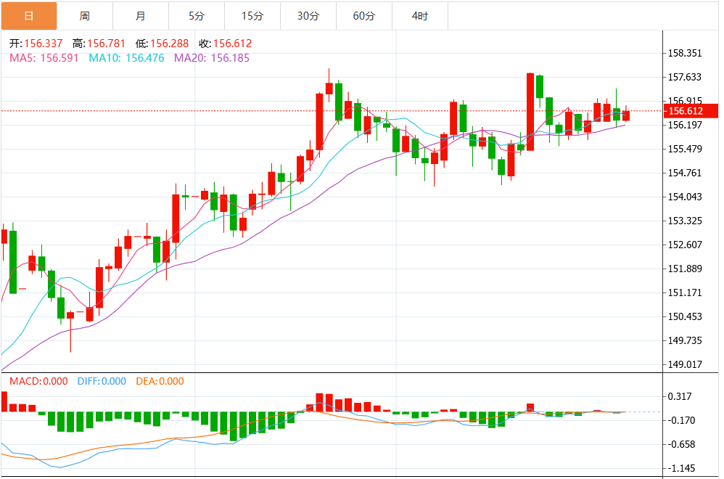
Task: Click the -0.658 MACD axis label
Action: tap(681, 444)
